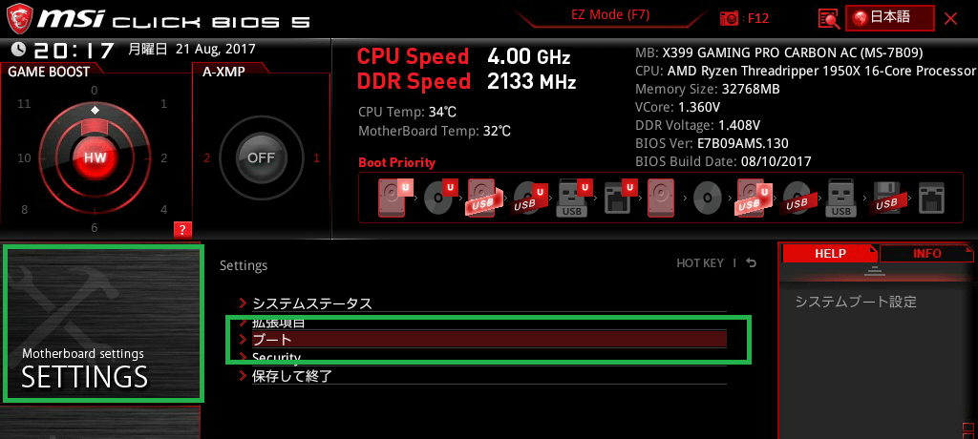Collapse help panel using the lines handle
Image resolution: width=978 pixels, height=439 pixels.
click(875, 271)
